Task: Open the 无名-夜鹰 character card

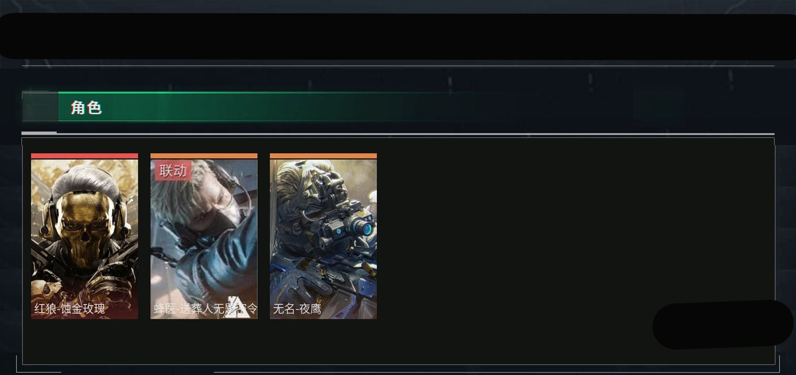Action: pyautogui.click(x=323, y=236)
